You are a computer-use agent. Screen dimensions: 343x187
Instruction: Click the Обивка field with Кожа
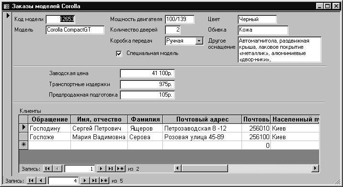click(263, 30)
